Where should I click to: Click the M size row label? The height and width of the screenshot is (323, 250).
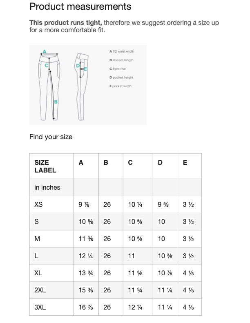[37, 239]
